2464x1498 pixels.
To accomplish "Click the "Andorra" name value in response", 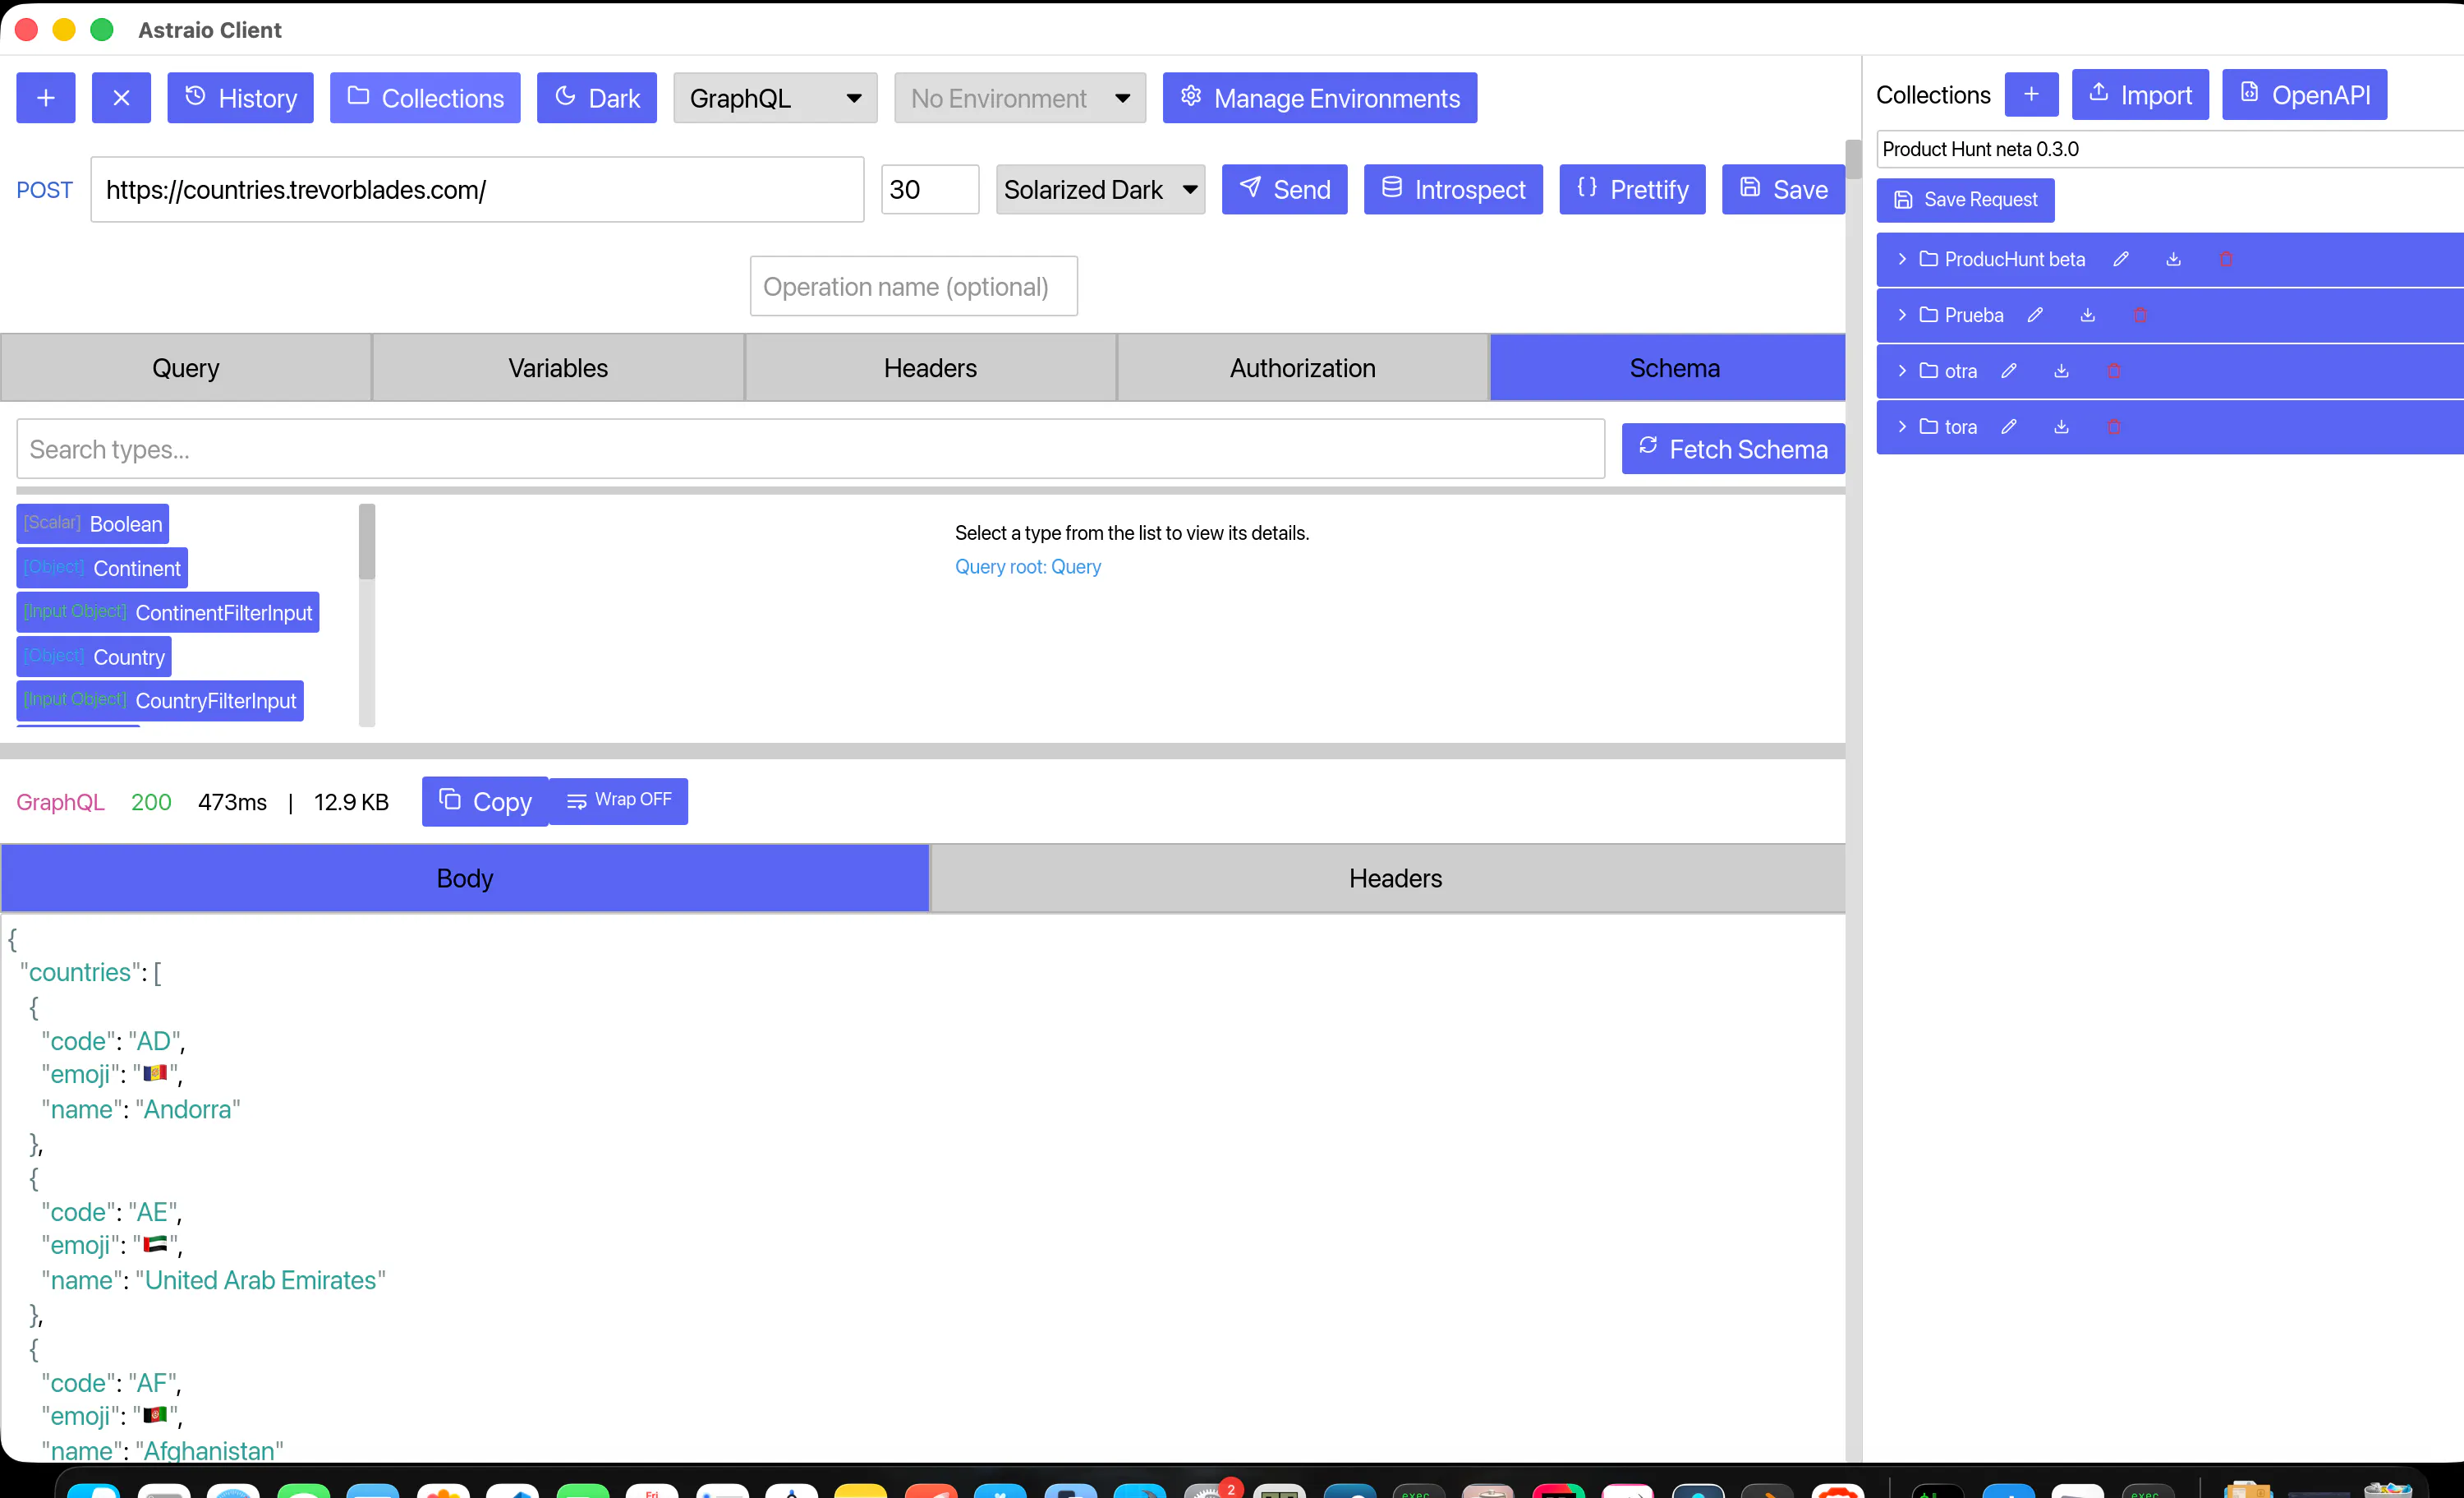I will tap(188, 1109).
